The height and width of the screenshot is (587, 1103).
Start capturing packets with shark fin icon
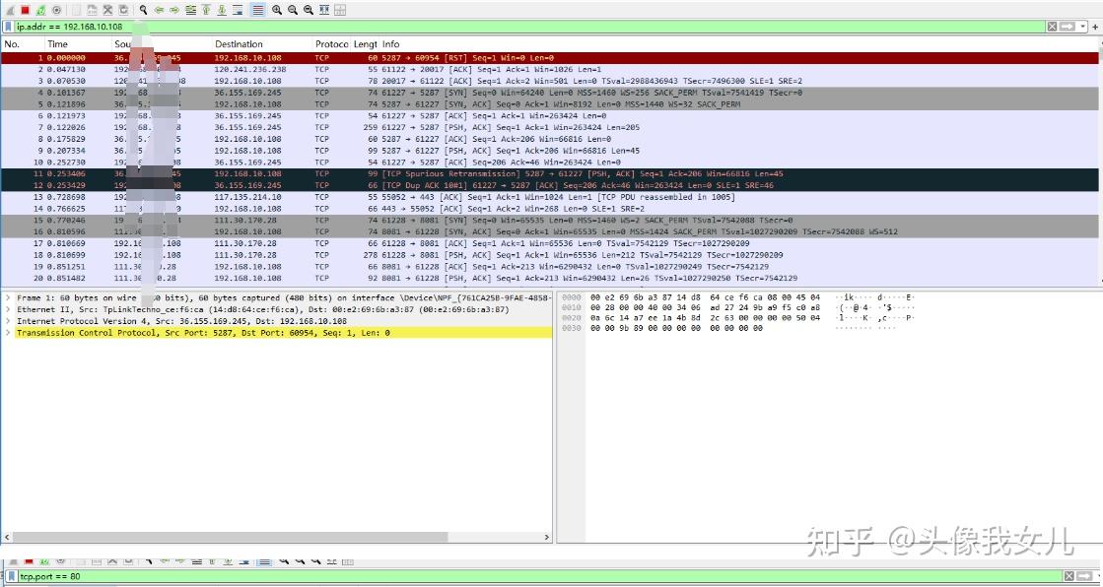coord(9,10)
